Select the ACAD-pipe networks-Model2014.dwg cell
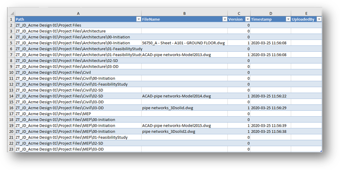The width and height of the screenshot is (340, 170). point(184,96)
